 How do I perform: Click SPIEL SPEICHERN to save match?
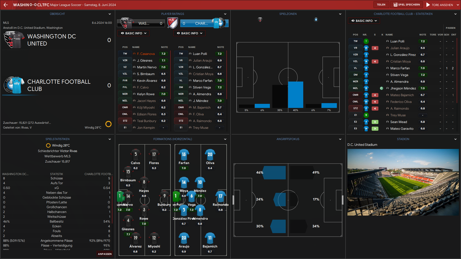407,5
